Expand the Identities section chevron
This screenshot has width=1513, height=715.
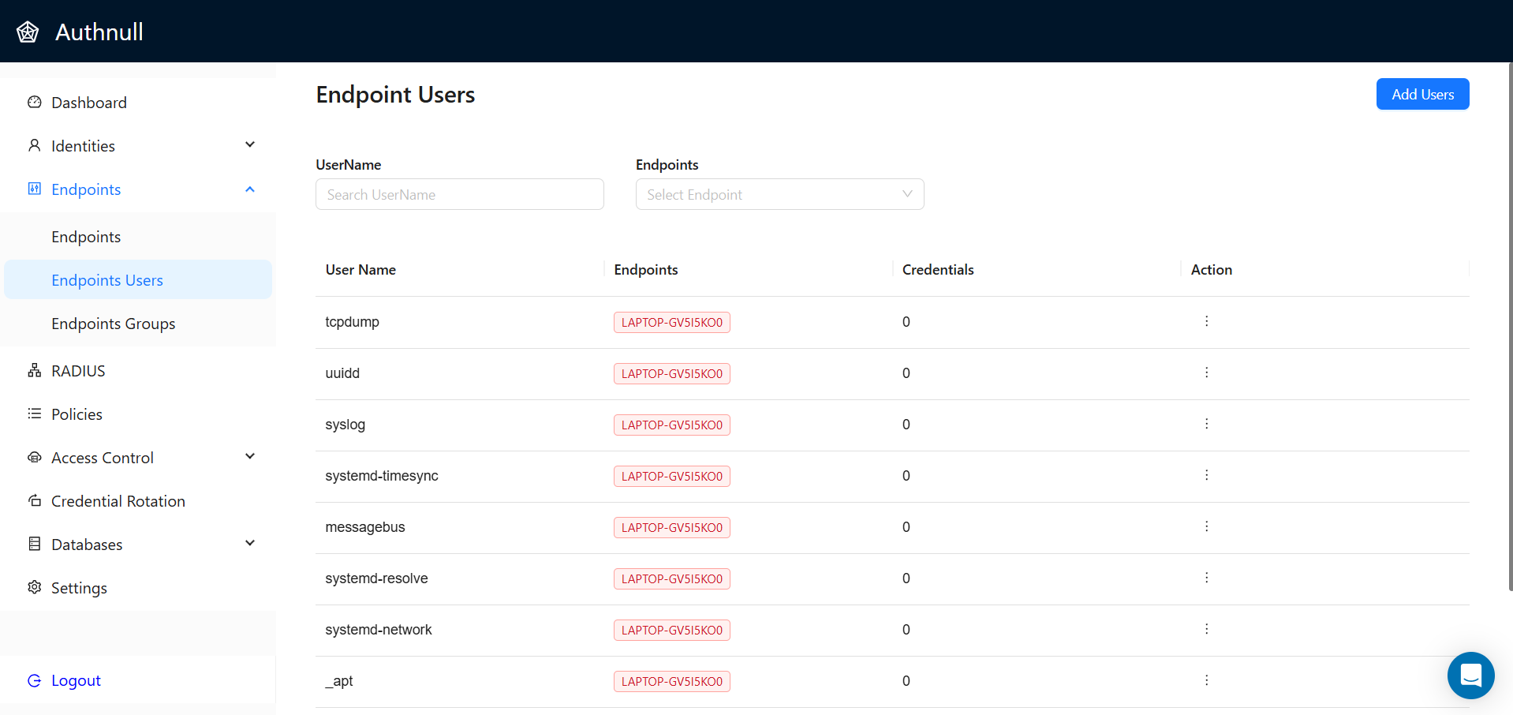point(249,144)
